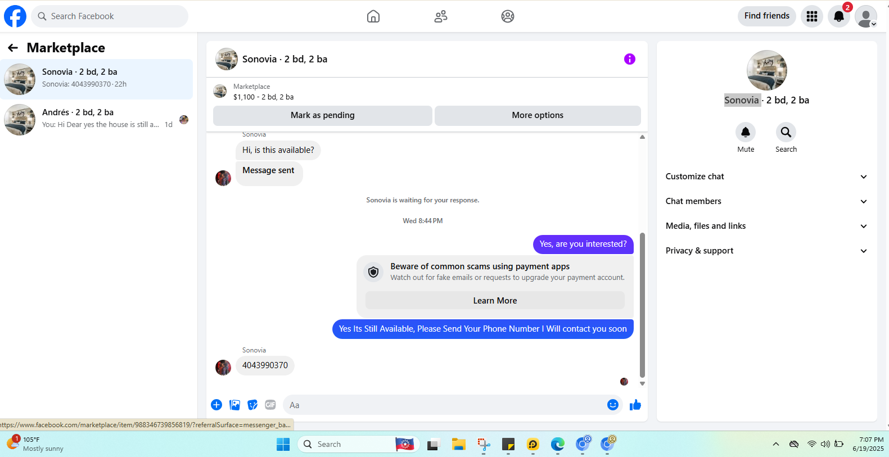Open File Explorer from taskbar
Viewport: 889px width, 457px height.
click(458, 444)
